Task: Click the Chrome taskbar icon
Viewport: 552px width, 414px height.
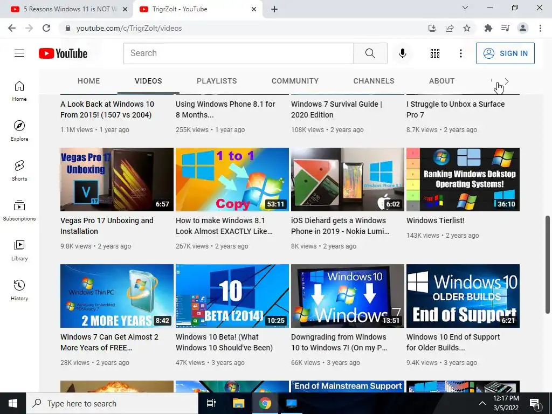Action: point(265,403)
